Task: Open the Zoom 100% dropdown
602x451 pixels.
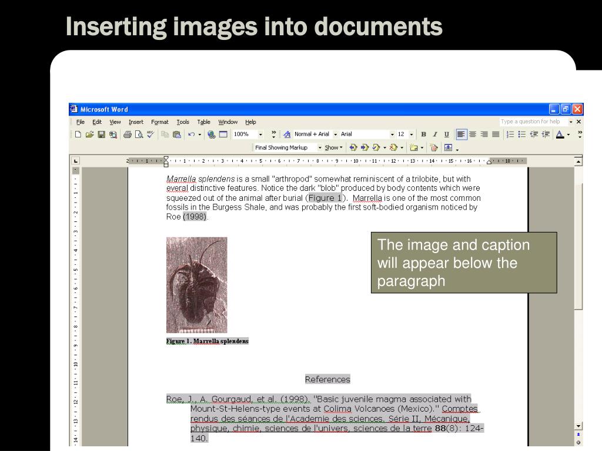Action: [260, 134]
